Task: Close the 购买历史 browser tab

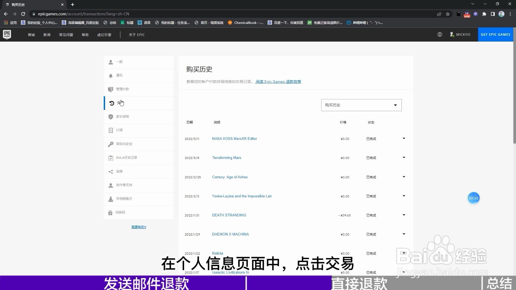Action: pyautogui.click(x=62, y=5)
